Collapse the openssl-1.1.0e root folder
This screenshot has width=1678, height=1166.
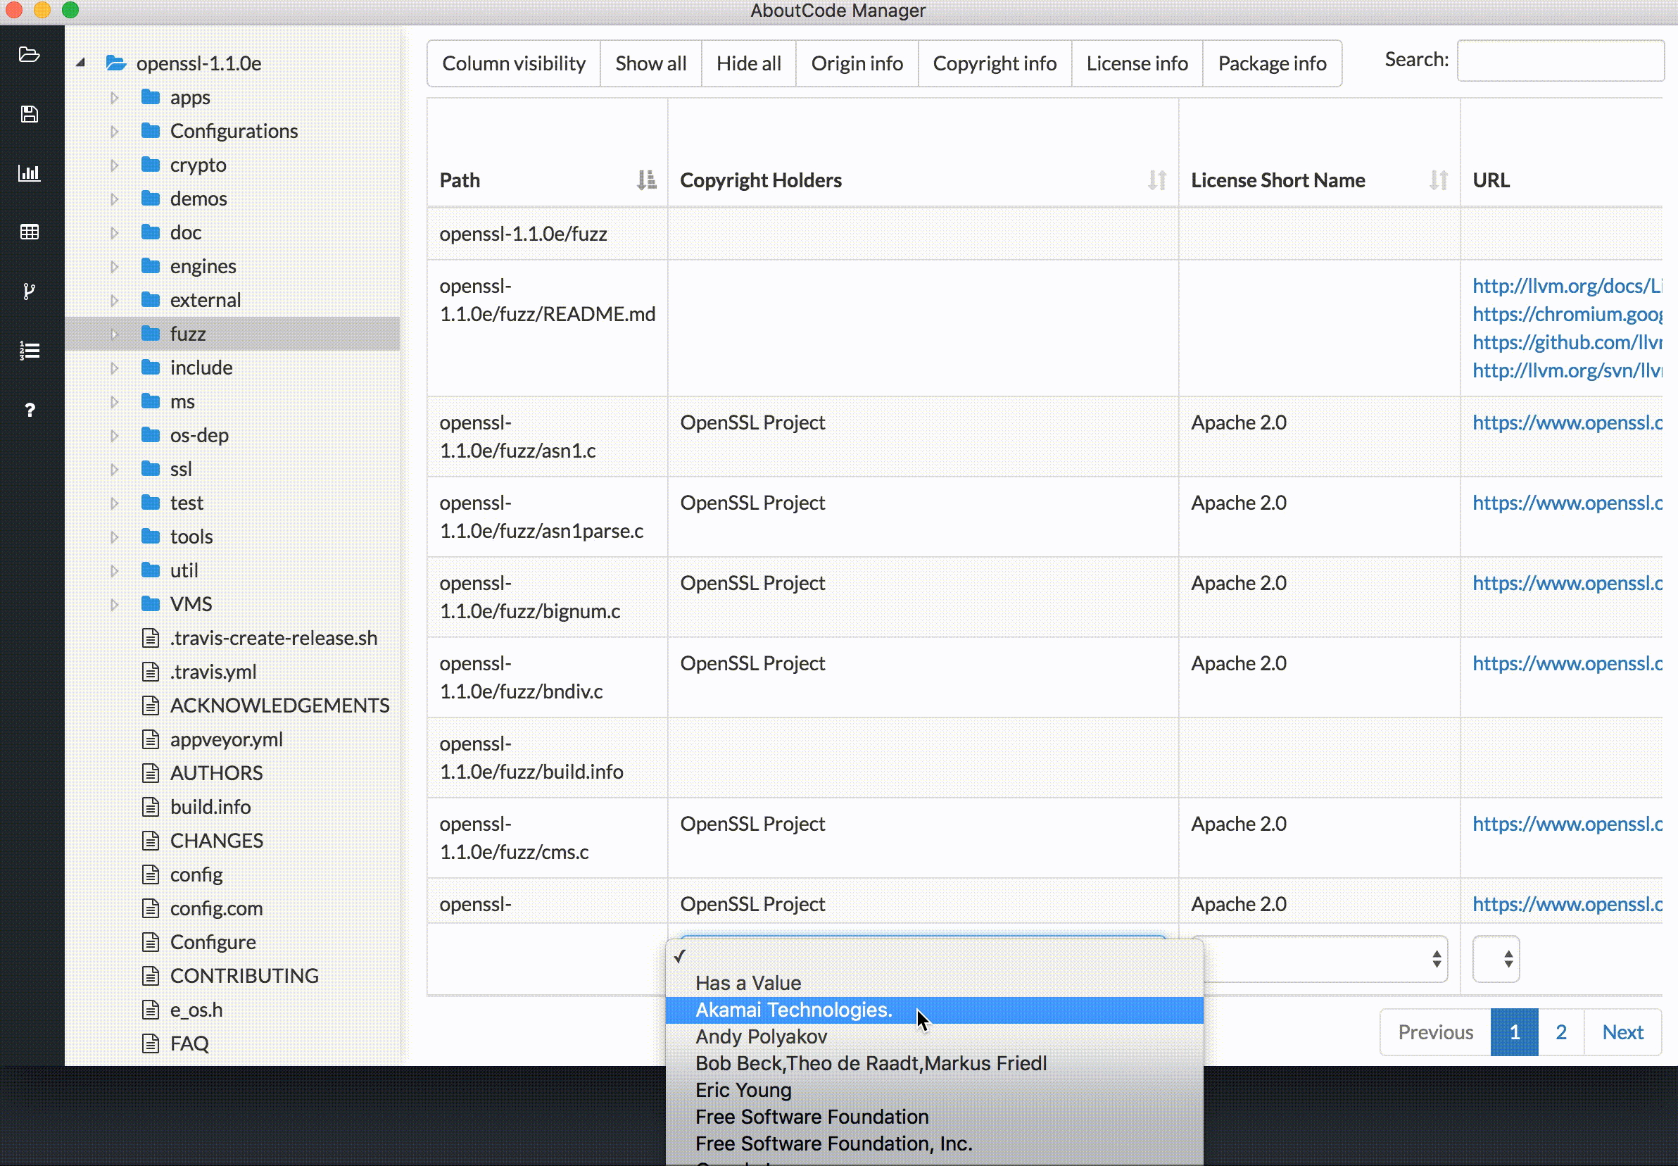(81, 63)
